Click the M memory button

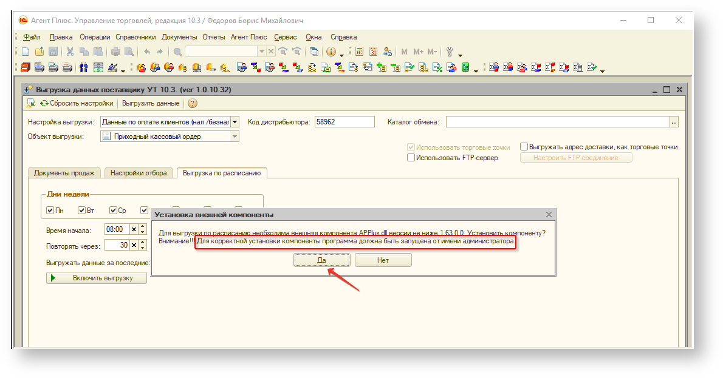405,52
